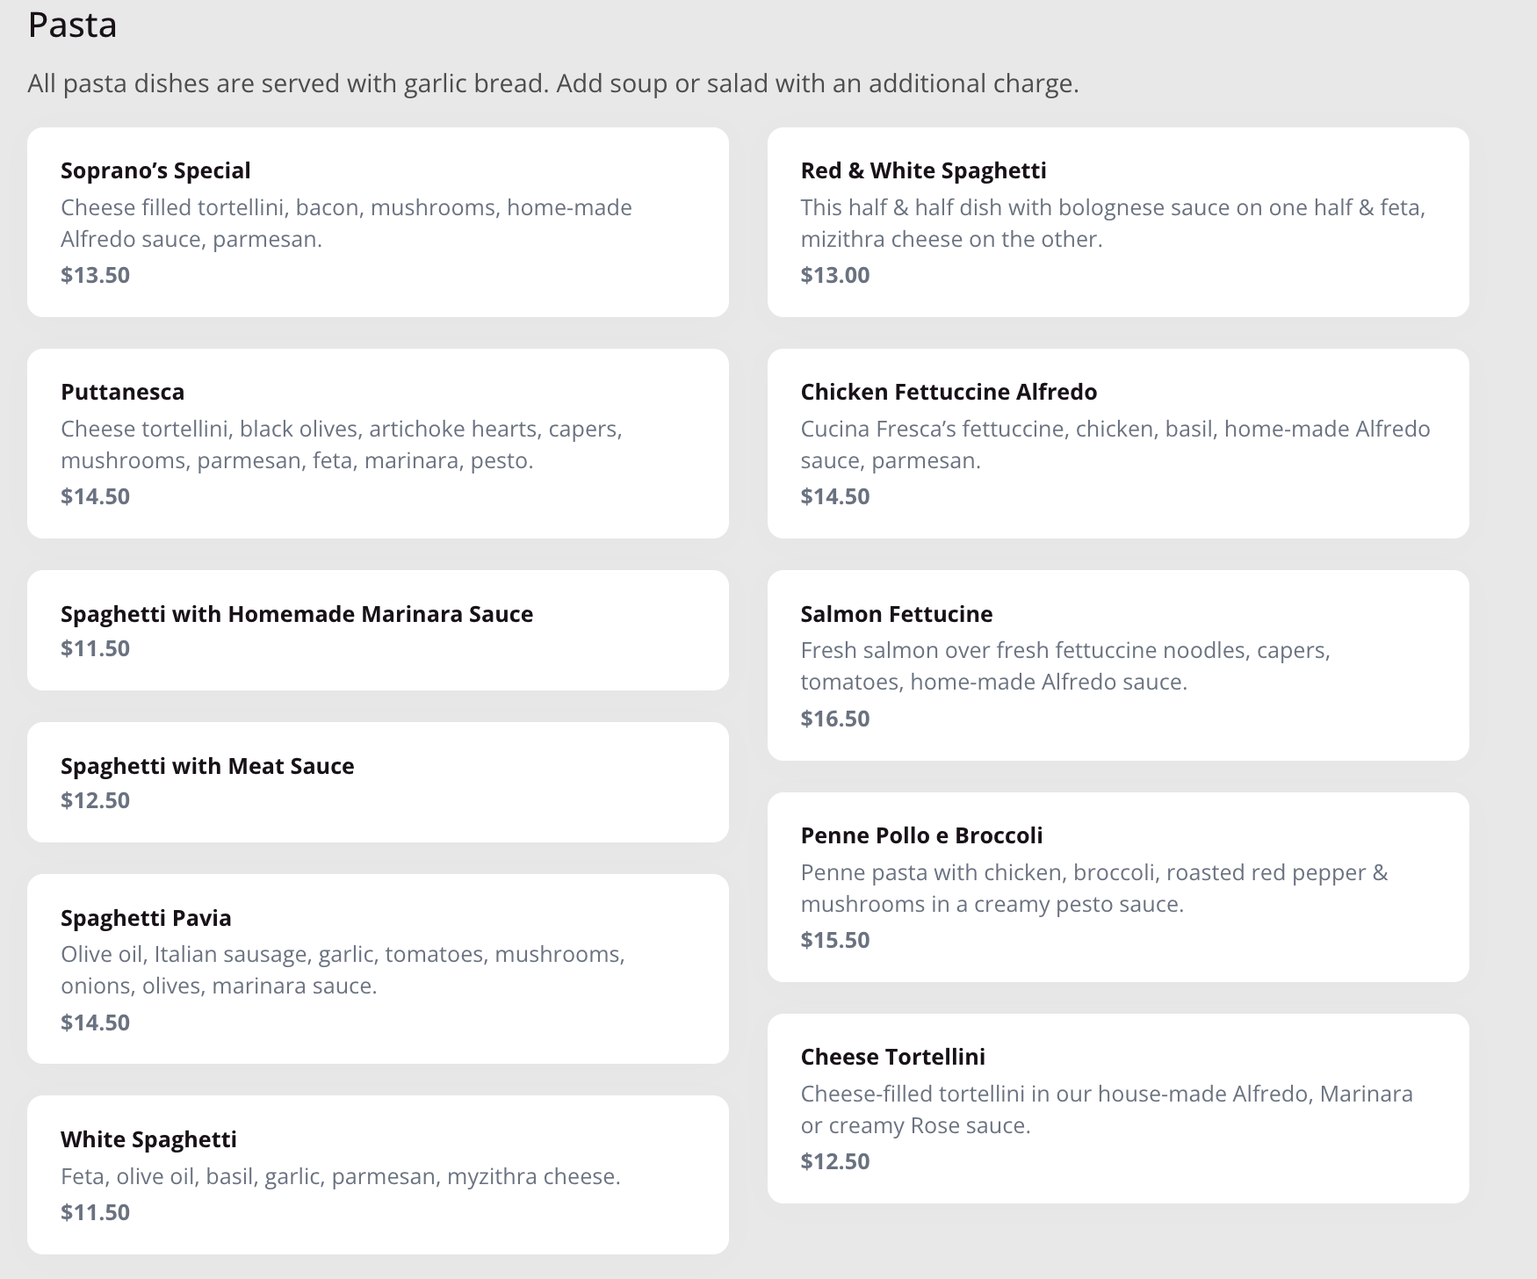This screenshot has width=1537, height=1279.
Task: Click the Pasta section heading
Action: point(72,25)
